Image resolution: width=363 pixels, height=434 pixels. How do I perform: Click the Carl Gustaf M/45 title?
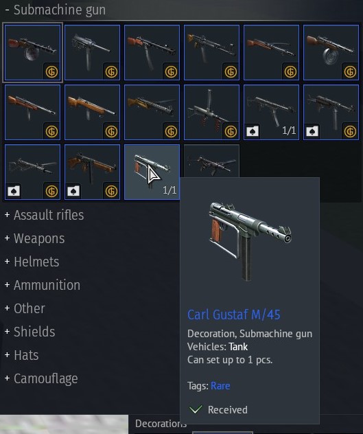(234, 315)
